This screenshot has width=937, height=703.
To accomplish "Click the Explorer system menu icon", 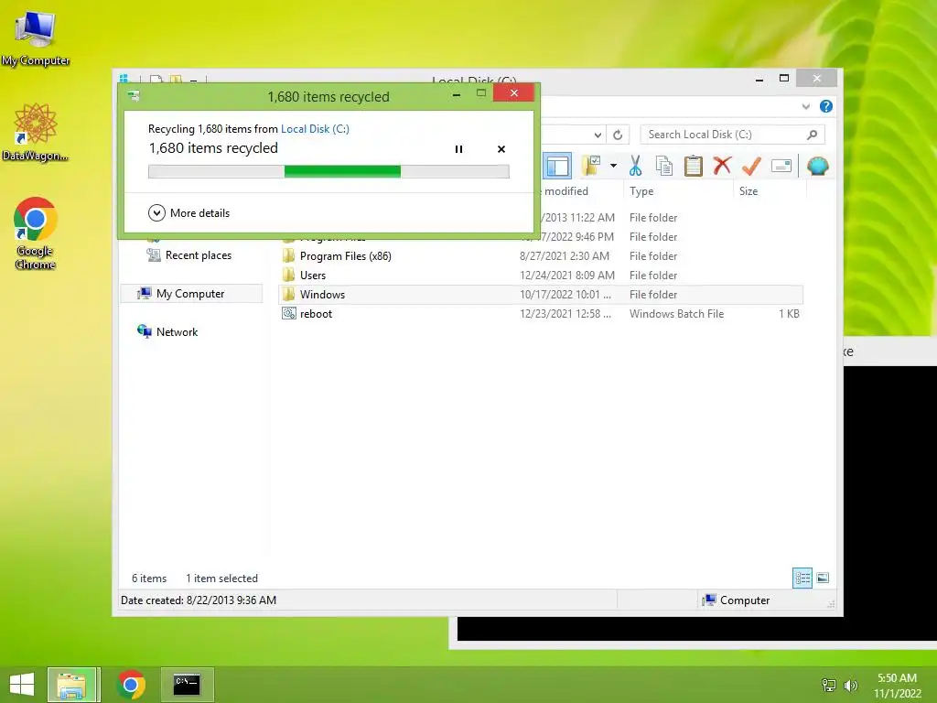I will coord(124,79).
